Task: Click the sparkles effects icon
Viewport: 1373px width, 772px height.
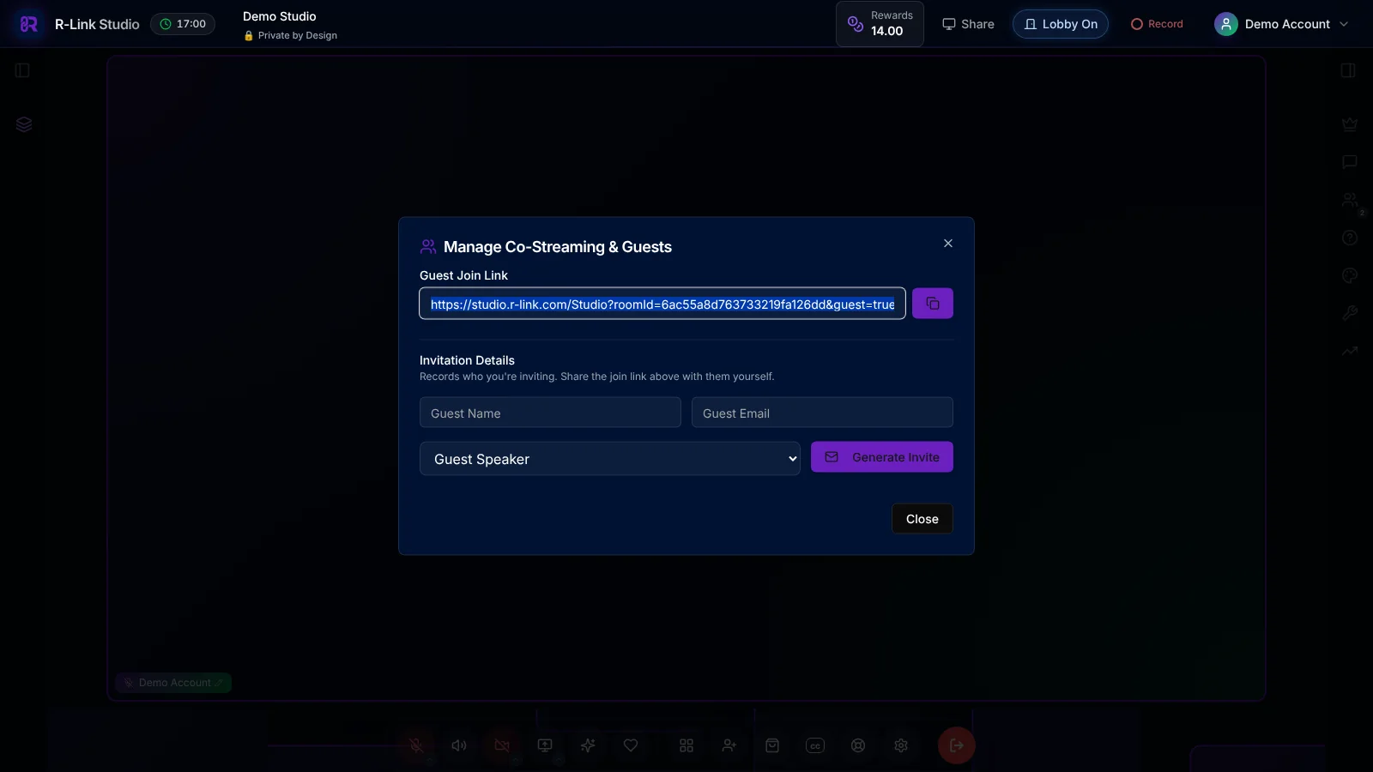Action: (x=588, y=745)
